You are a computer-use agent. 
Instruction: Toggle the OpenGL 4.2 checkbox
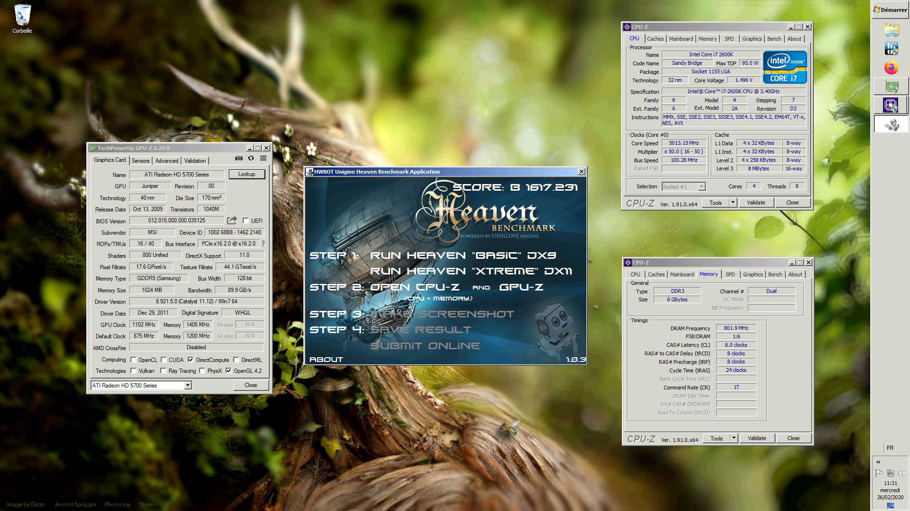point(228,371)
